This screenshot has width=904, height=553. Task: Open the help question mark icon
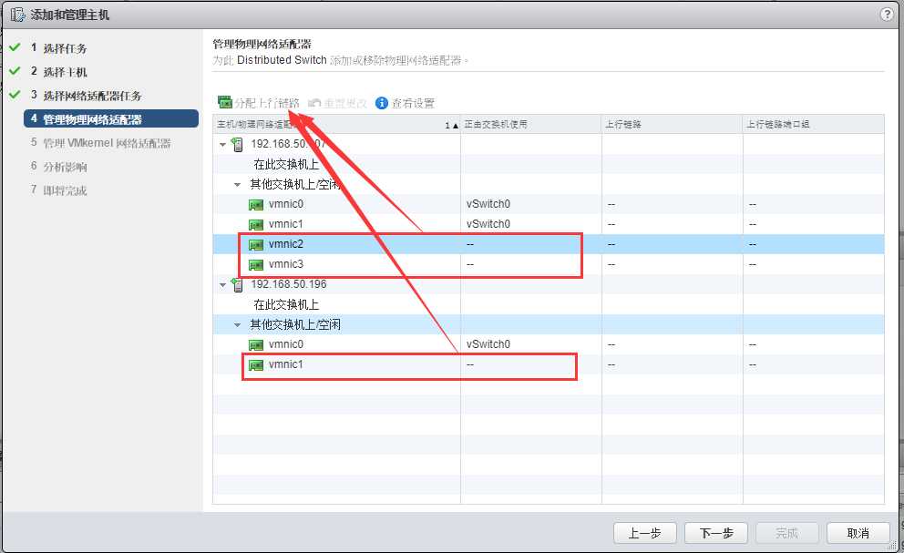(888, 15)
